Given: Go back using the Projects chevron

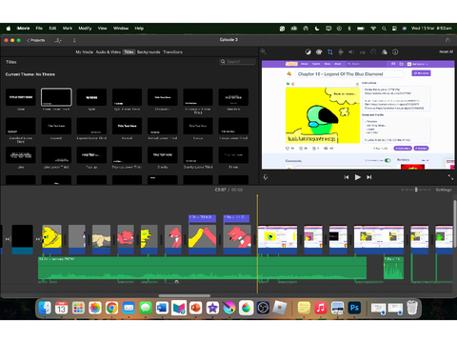Looking at the screenshot, I should tap(36, 40).
